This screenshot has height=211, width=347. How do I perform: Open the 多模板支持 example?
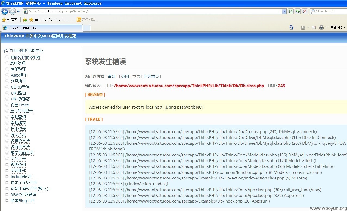(20, 141)
